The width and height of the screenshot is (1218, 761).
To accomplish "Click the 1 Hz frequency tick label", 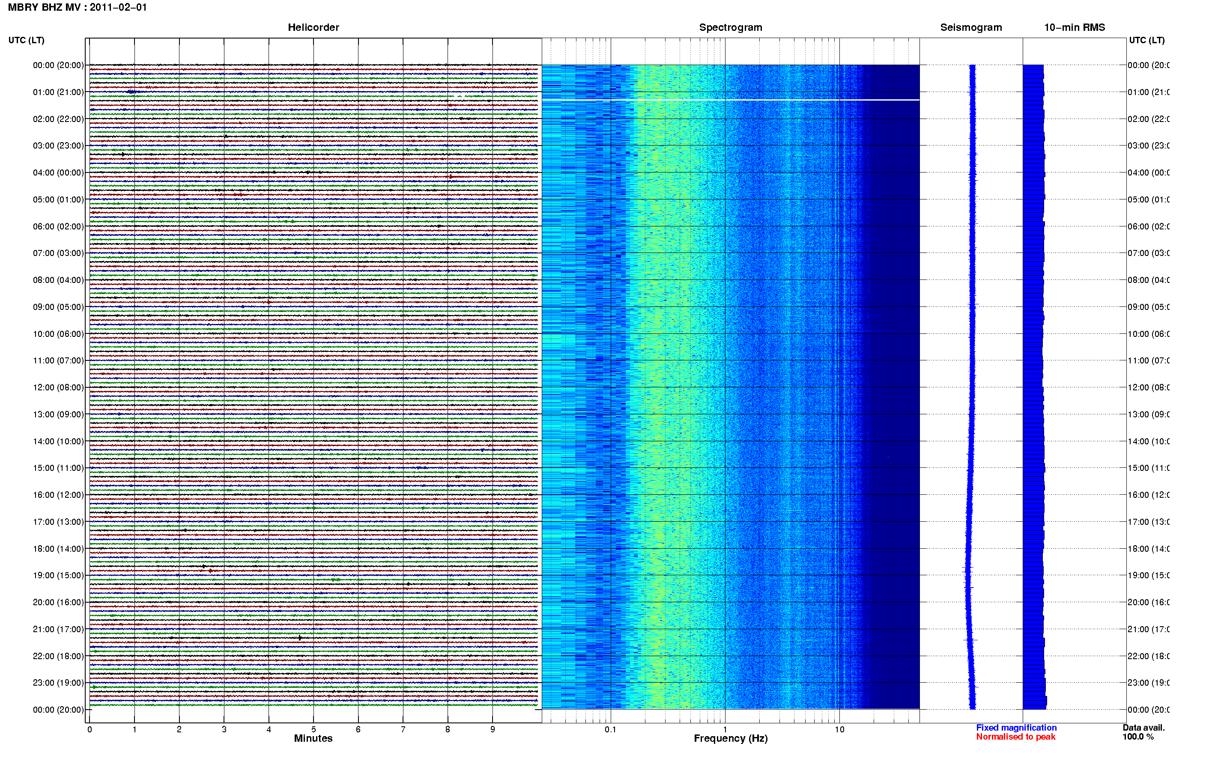I will pos(725,729).
